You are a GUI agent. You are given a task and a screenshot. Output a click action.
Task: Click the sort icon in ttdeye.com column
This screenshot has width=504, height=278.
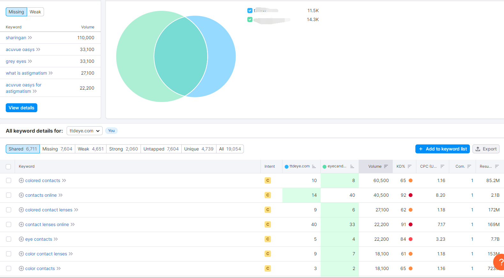pyautogui.click(x=314, y=166)
